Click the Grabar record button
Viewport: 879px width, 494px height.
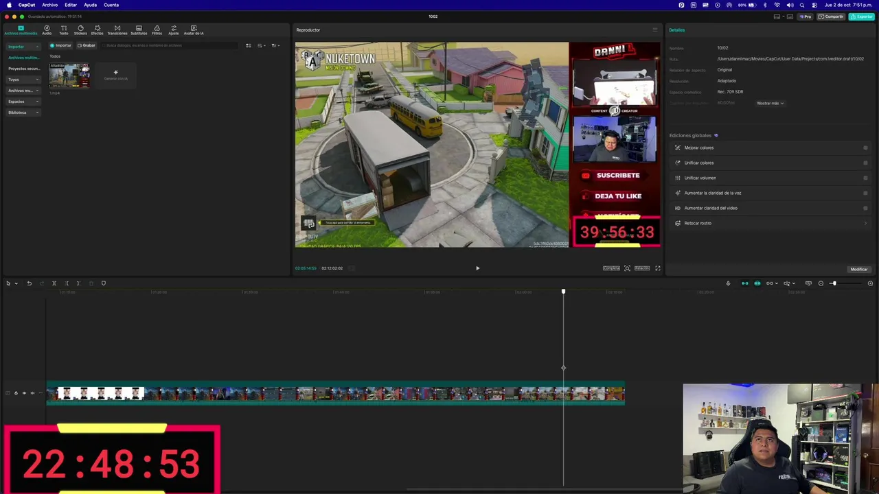[87, 45]
